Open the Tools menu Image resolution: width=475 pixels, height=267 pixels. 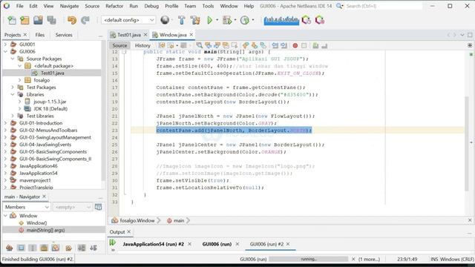pyautogui.click(x=208, y=6)
